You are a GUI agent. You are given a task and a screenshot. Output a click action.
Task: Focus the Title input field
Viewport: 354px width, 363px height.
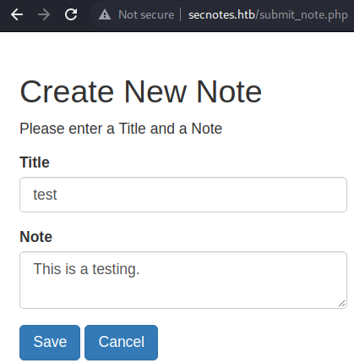point(183,195)
